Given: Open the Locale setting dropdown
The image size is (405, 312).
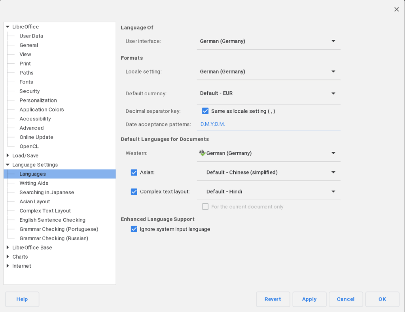Looking at the screenshot, I should coord(269,72).
